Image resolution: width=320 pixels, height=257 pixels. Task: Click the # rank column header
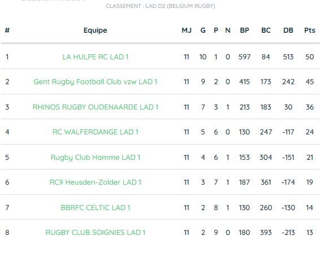click(7, 31)
